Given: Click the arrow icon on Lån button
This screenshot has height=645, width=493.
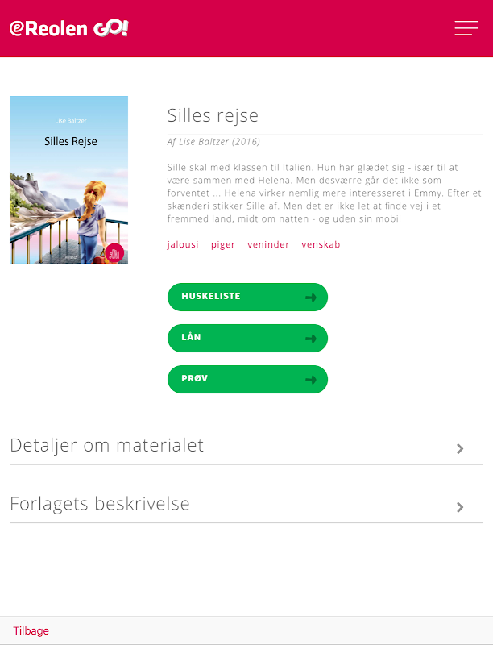Looking at the screenshot, I should point(310,339).
